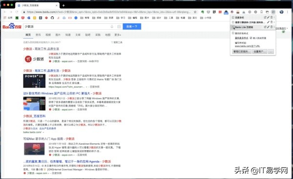Toggle the first style checkbox in Stylus popup
The height and width of the screenshot is (179, 293).
[x=233, y=18]
